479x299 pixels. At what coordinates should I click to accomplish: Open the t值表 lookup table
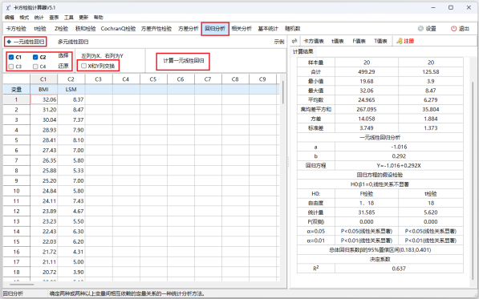pos(338,41)
